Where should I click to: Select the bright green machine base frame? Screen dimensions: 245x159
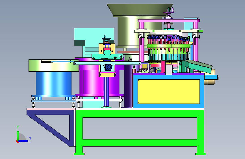pyautogui.click(x=140, y=133)
